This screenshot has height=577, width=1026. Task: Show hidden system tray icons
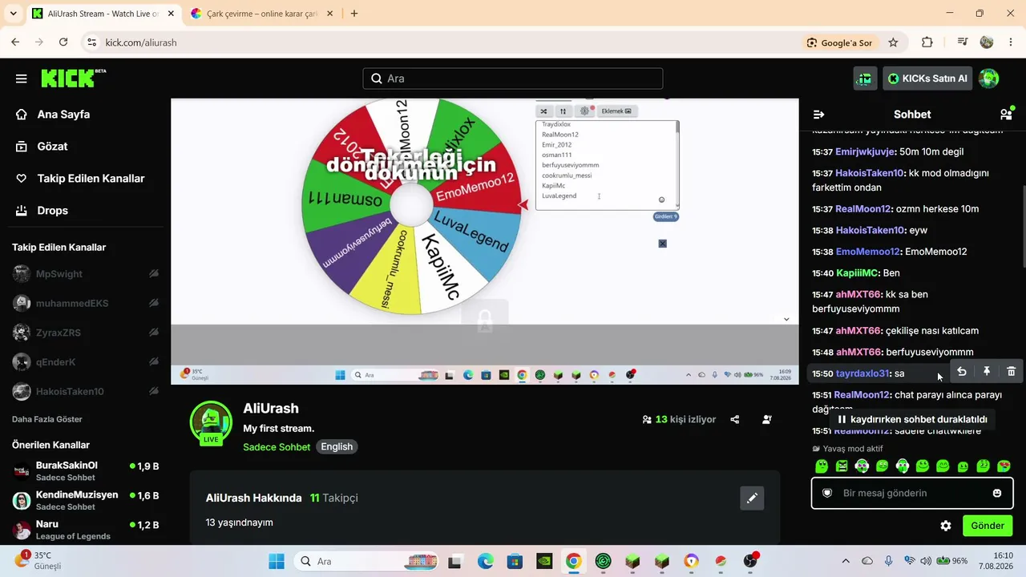tap(846, 561)
